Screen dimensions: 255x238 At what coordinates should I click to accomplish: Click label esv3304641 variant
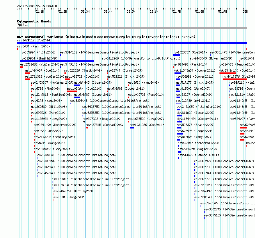(x=77, y=155)
